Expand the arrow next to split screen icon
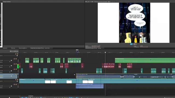This screenshot has width=175, height=98. click(x=94, y=2)
